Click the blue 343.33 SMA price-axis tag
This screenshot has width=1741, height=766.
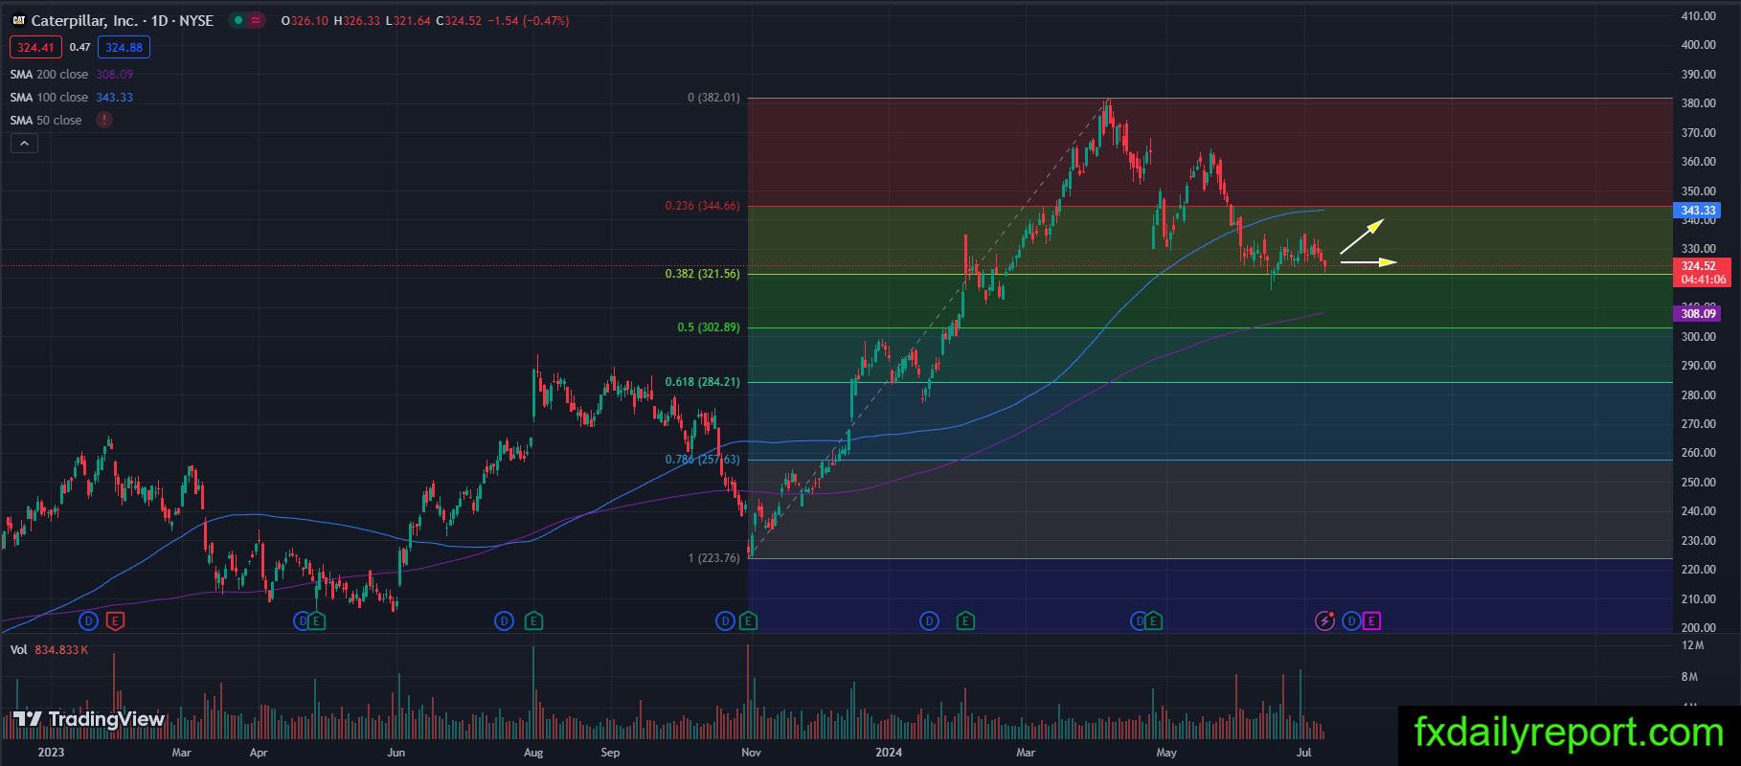tap(1698, 211)
